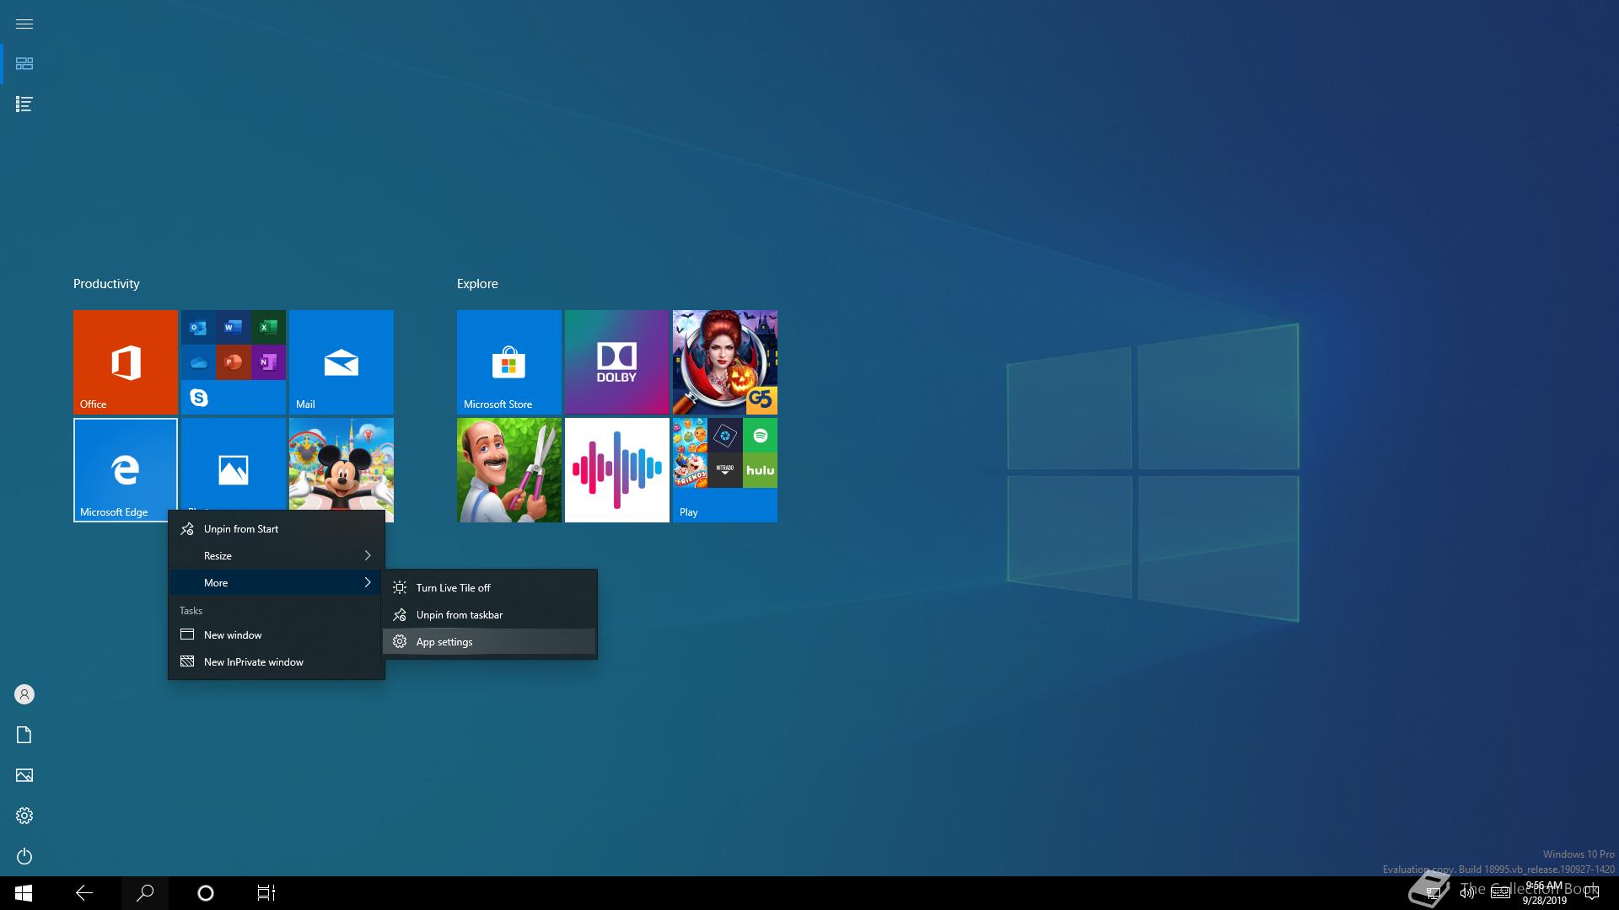The height and width of the screenshot is (910, 1619).
Task: Expand the Start menu hamburger button
Action: pos(24,24)
